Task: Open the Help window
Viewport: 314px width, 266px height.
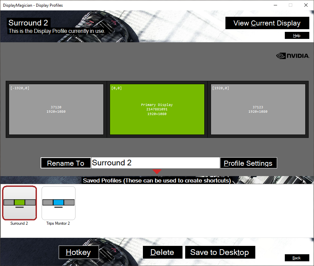Action: click(297, 35)
